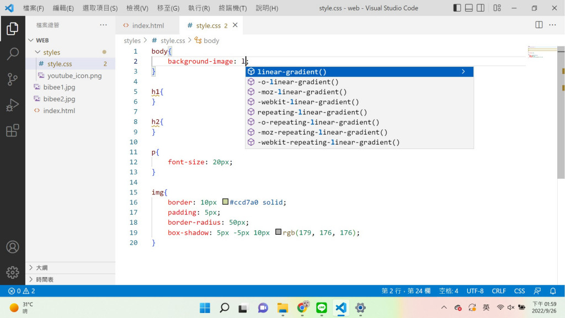The height and width of the screenshot is (318, 565).
Task: Open notifications bell in status bar
Action: (x=553, y=291)
